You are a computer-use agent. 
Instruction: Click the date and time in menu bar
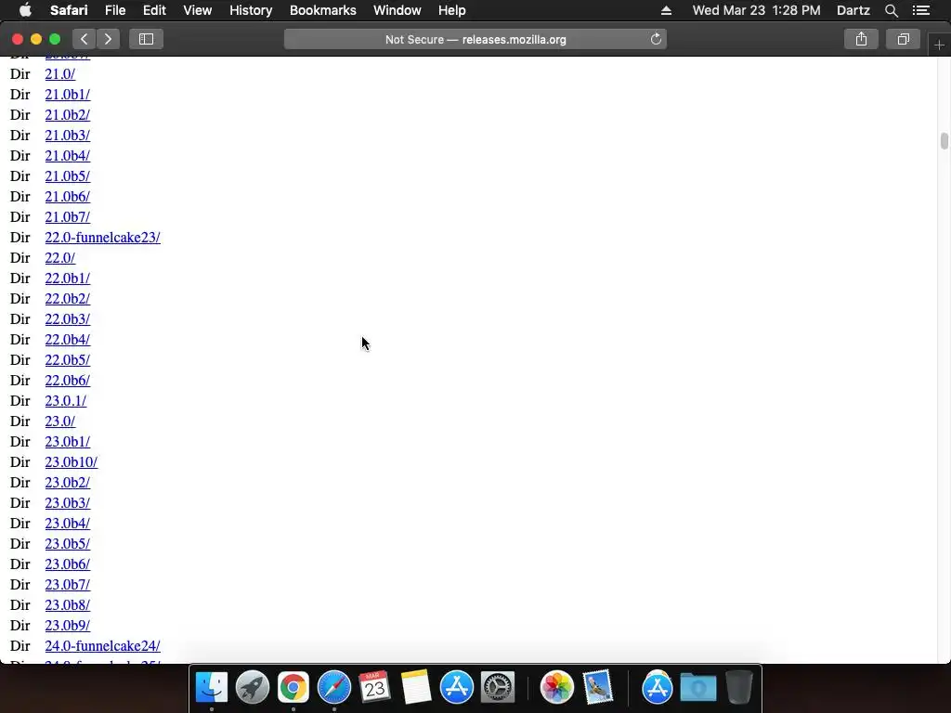click(756, 10)
